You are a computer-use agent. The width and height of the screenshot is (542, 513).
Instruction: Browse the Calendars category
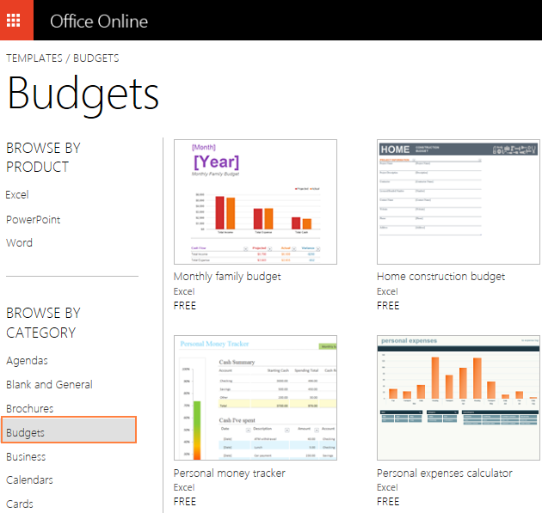[x=30, y=480]
